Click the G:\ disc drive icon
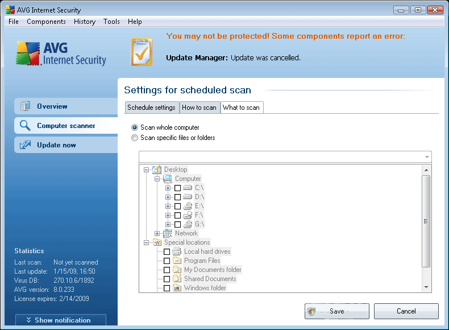Viewport: 449px width, 330px height. [188, 224]
